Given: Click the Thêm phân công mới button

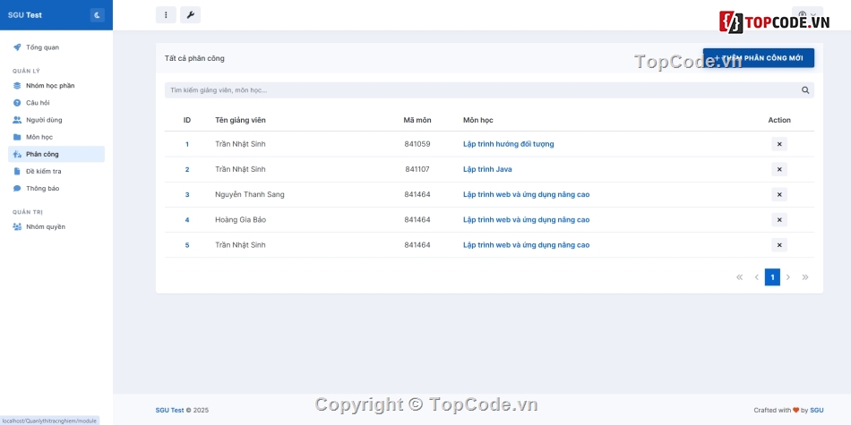Looking at the screenshot, I should (758, 58).
